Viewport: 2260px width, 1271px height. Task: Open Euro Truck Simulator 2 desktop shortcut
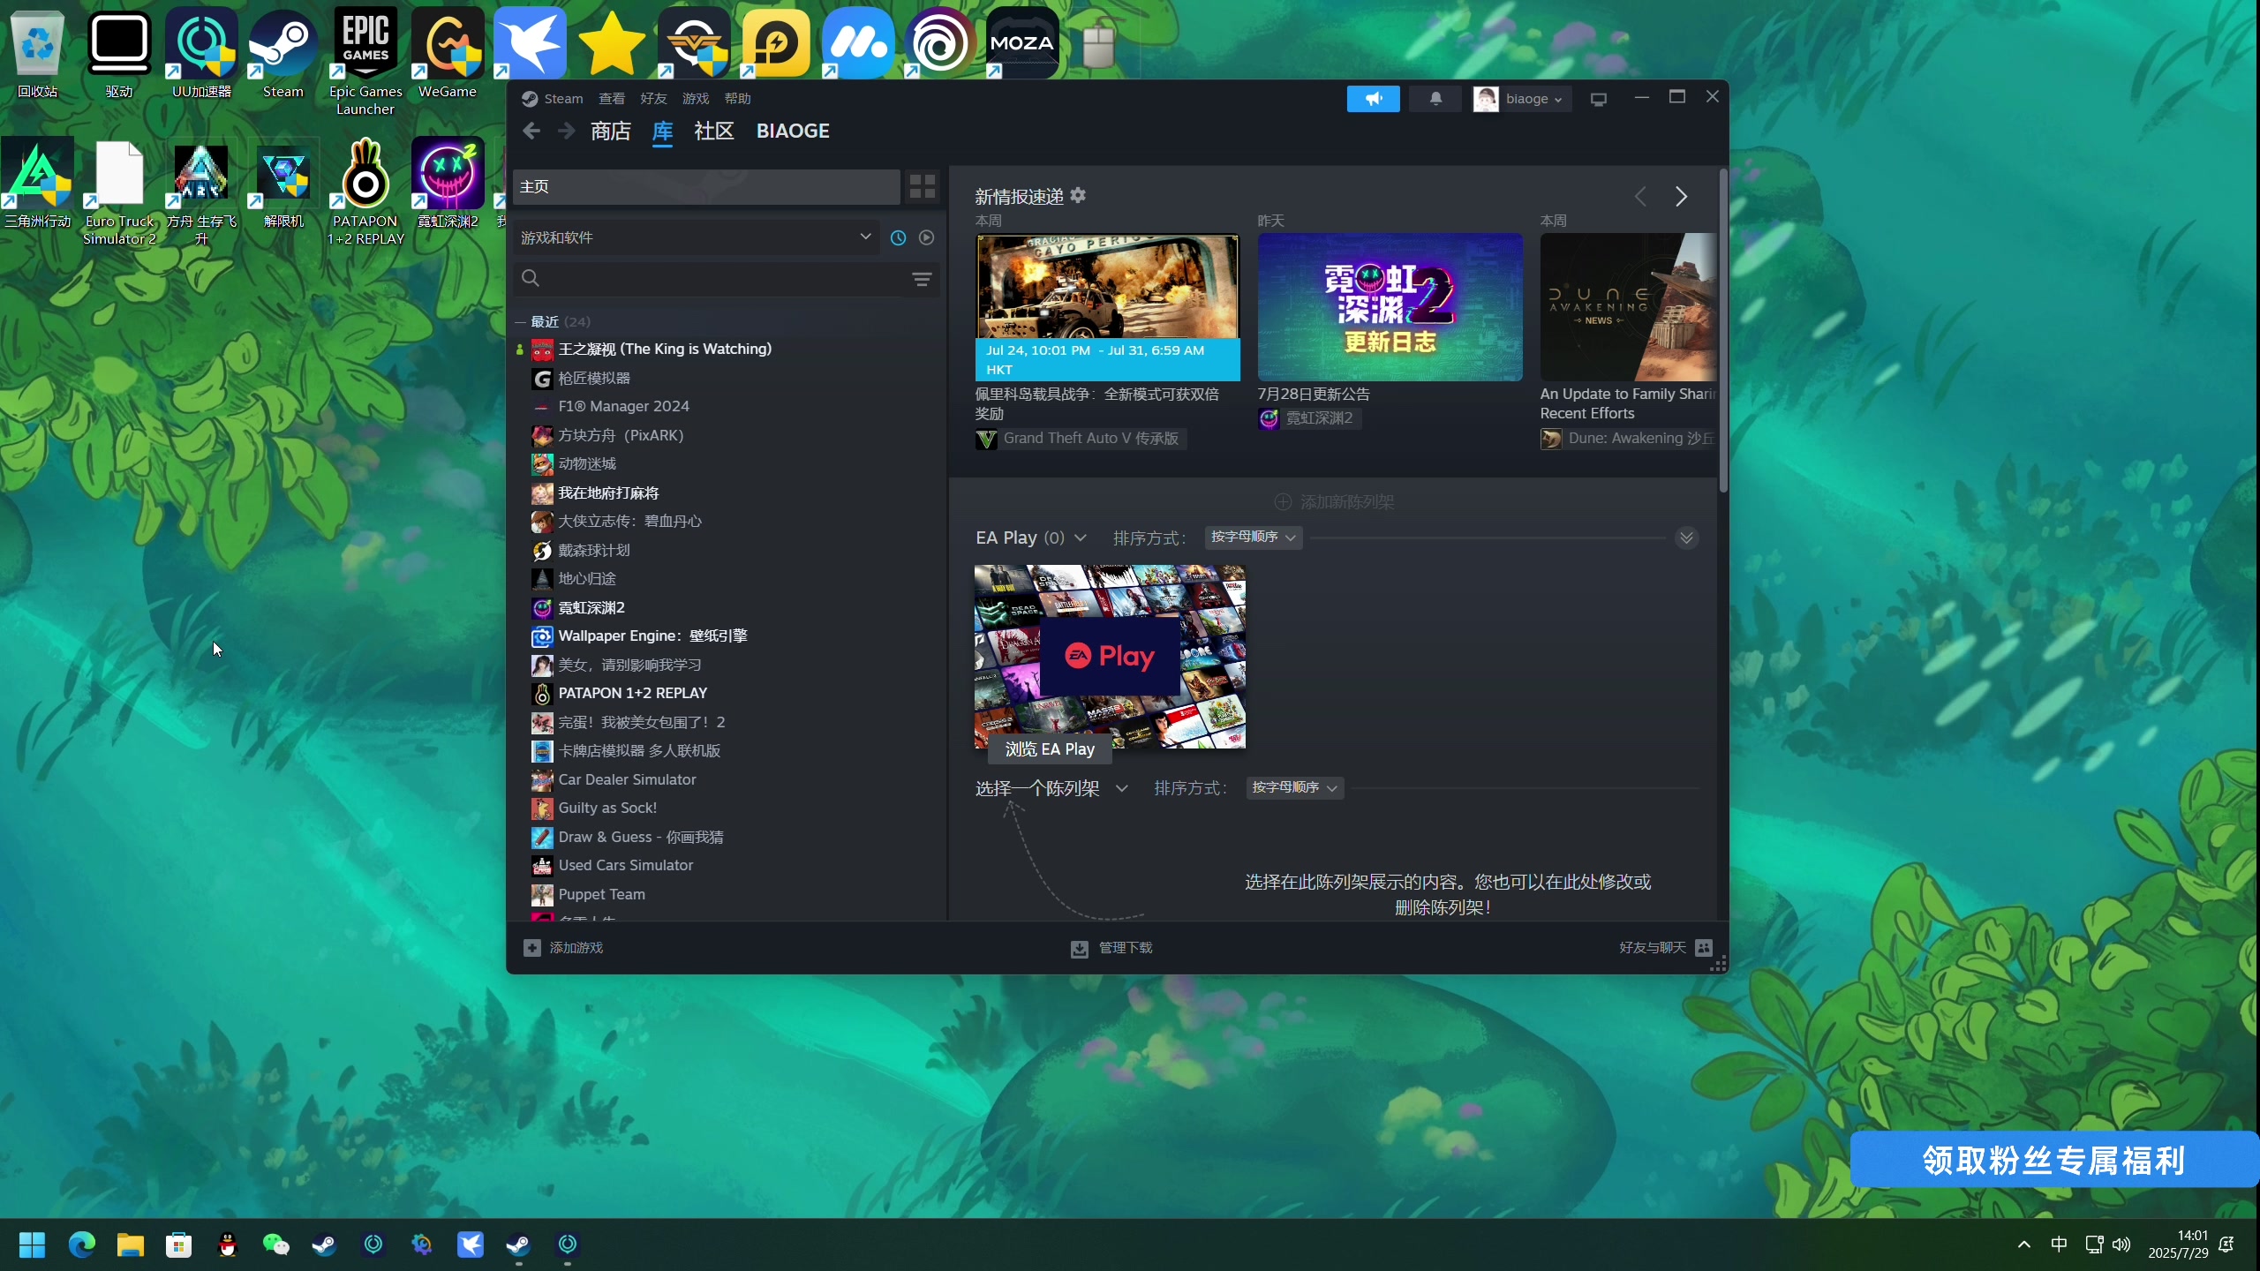119,192
